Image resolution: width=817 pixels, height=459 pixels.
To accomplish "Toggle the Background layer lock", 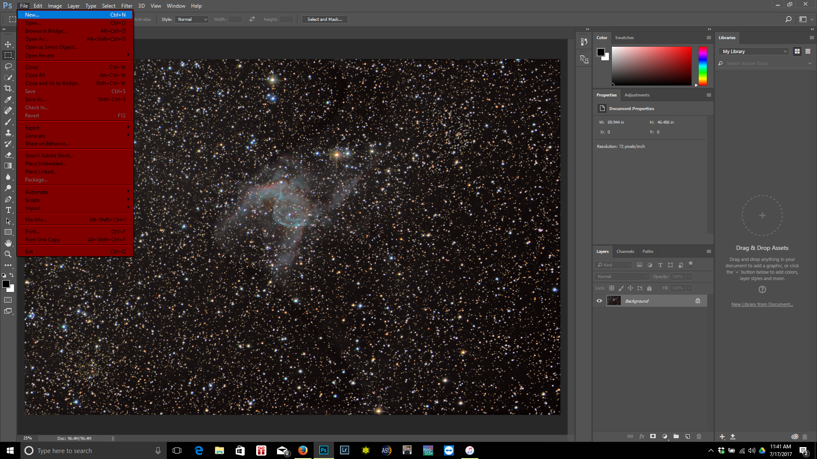I will (698, 301).
